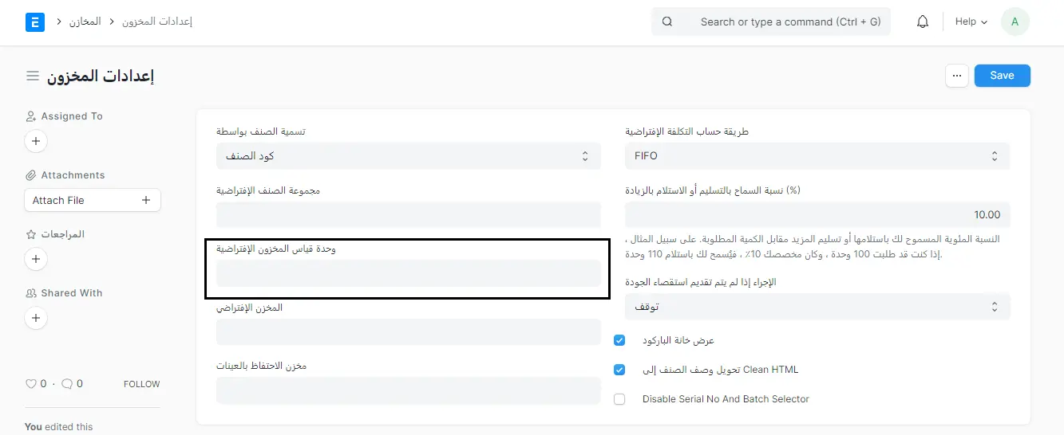Add an assignee with plus button
Image resolution: width=1064 pixels, height=435 pixels.
36,142
